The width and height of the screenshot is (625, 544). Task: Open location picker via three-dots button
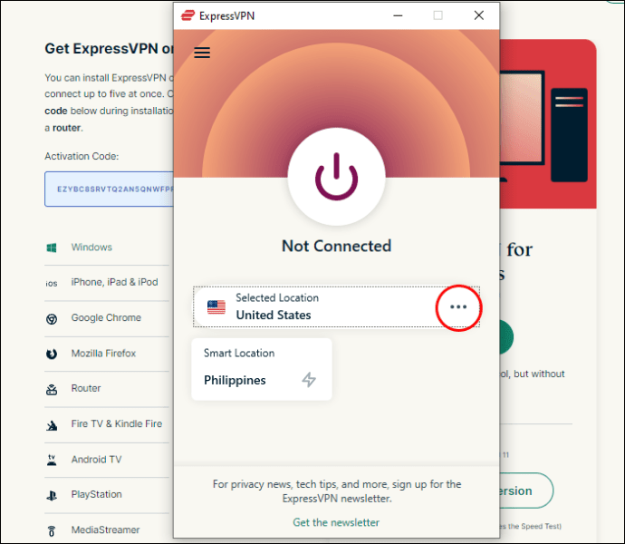click(458, 307)
